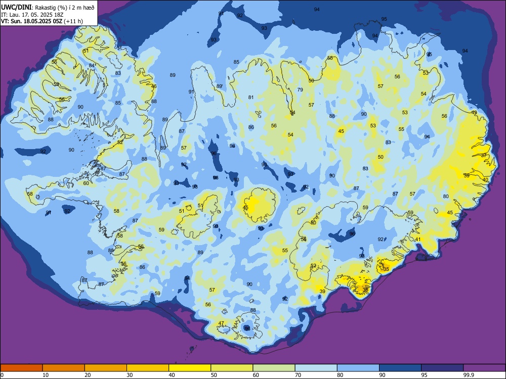Image resolution: width=506 pixels, height=379 pixels.
Task: Click the 50–60 pale yellow legend segment
Action: click(232, 368)
